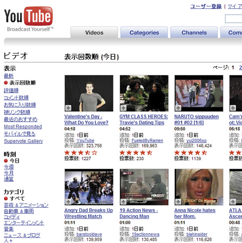Click plus icon on Gym Class Heroes thumbnail
242x243 pixels.
point(123,108)
